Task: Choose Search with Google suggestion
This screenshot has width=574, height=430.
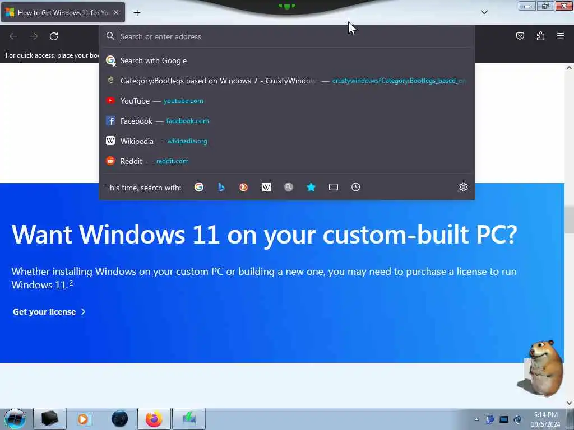Action: (287, 60)
